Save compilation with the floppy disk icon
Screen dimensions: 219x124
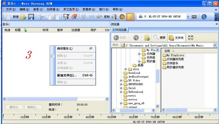pyautogui.click(x=31, y=17)
